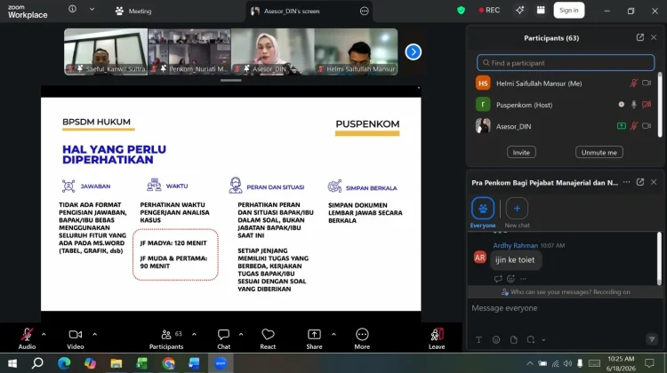The height and width of the screenshot is (373, 667).
Task: Expand screenshot options arrow in chat composer
Action: (543, 340)
